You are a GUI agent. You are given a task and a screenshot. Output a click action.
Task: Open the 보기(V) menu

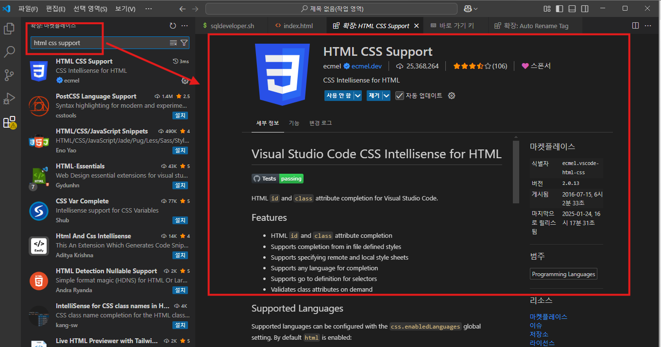click(x=125, y=9)
